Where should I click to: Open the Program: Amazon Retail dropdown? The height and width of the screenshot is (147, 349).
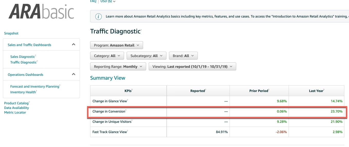click(x=116, y=45)
